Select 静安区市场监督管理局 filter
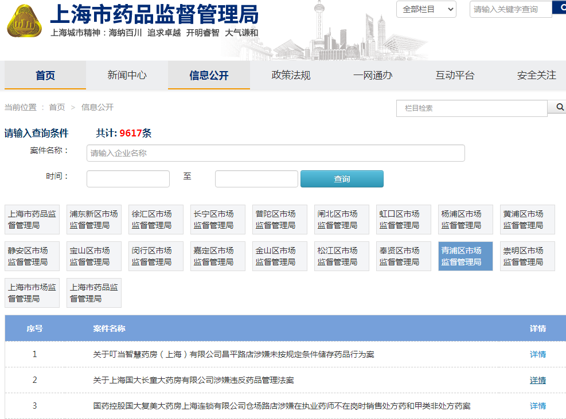This screenshot has width=566, height=419. (32, 256)
